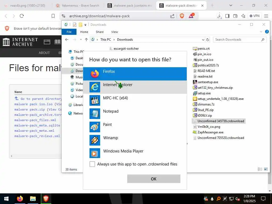Select penis.crt file

[x=201, y=49]
